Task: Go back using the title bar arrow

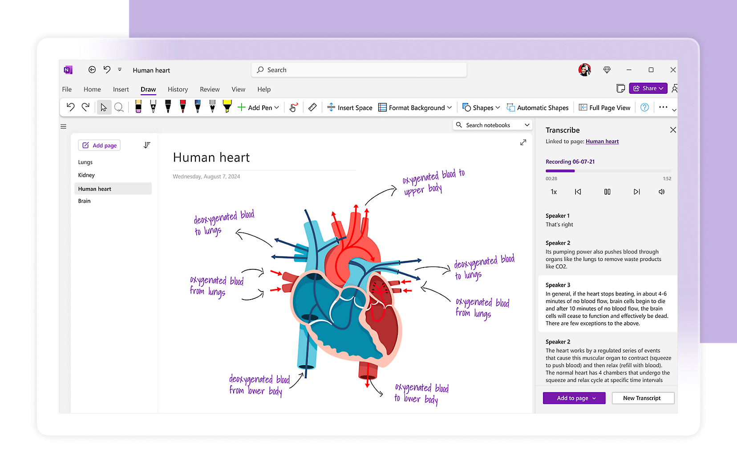Action: point(92,70)
